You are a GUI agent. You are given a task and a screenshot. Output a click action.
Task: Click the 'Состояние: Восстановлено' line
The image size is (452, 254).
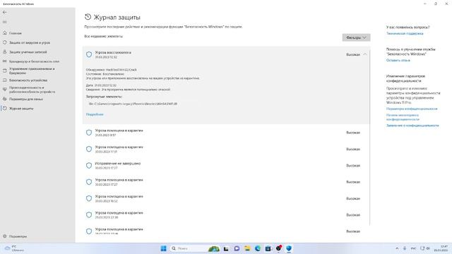tap(105, 74)
